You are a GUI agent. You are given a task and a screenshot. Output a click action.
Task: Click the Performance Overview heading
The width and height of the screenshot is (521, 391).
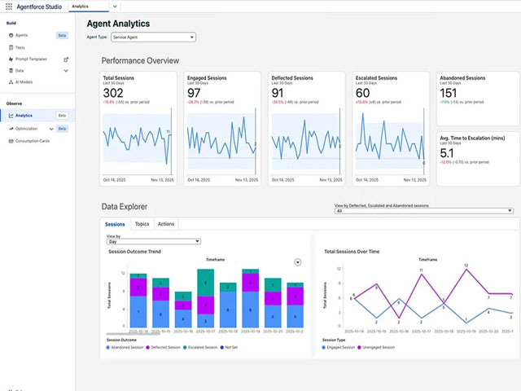coord(140,61)
